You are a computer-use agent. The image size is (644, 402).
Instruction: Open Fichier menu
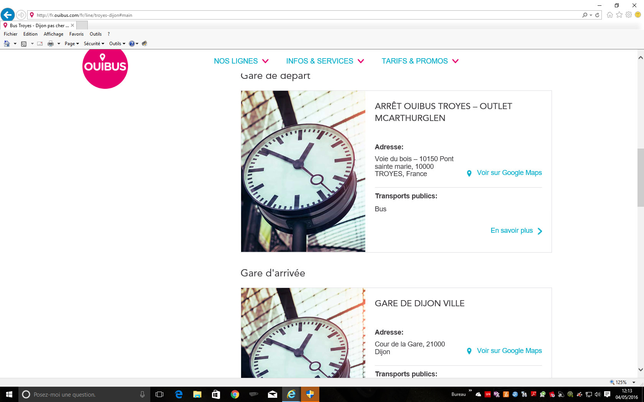click(x=11, y=34)
